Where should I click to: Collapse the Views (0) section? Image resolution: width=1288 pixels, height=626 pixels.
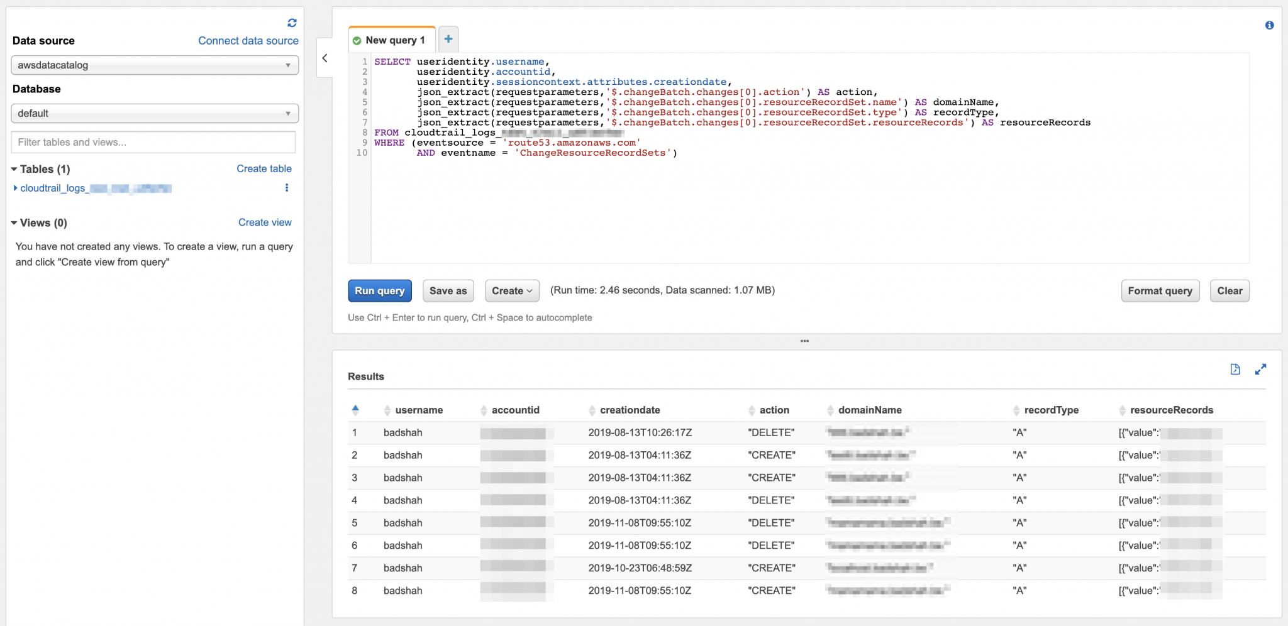(x=14, y=223)
